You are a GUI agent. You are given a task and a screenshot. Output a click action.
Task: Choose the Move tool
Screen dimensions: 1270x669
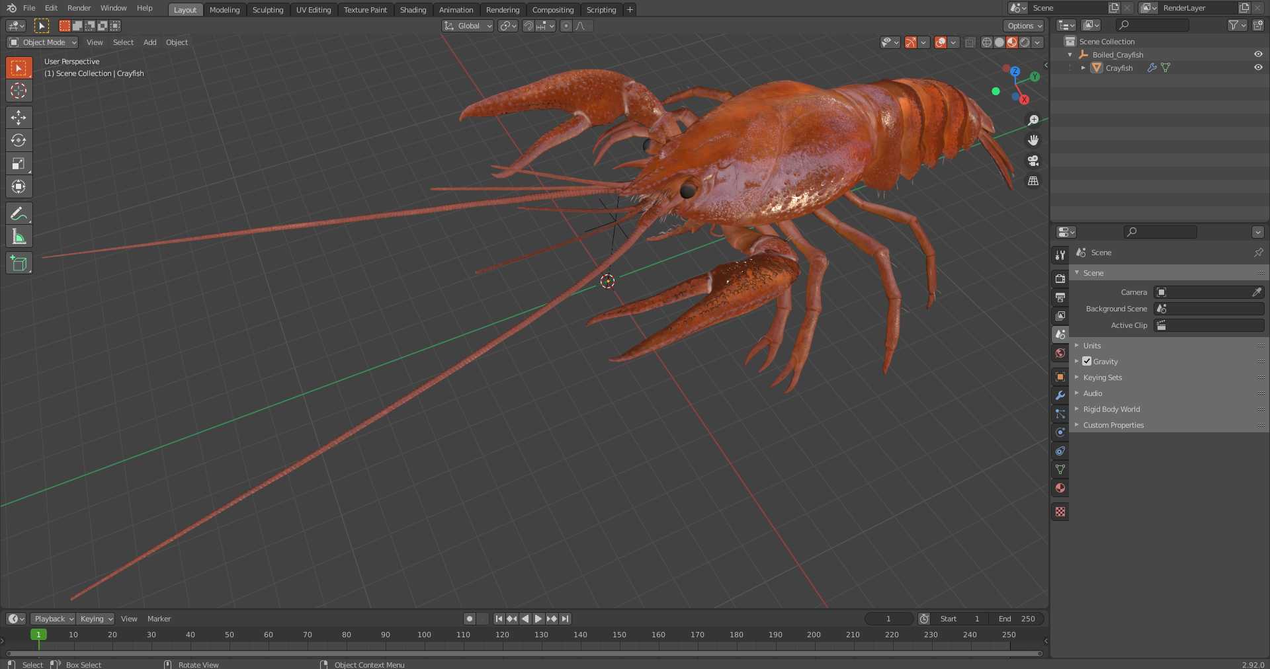pyautogui.click(x=19, y=118)
